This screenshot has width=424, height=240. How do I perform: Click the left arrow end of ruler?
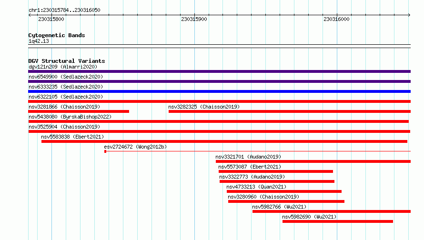coord(30,15)
